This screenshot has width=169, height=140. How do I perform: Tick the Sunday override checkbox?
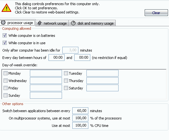point(5,95)
